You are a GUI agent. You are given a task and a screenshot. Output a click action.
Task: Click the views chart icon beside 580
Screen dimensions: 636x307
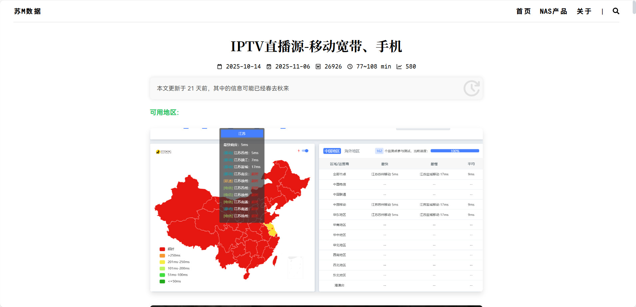click(x=399, y=67)
